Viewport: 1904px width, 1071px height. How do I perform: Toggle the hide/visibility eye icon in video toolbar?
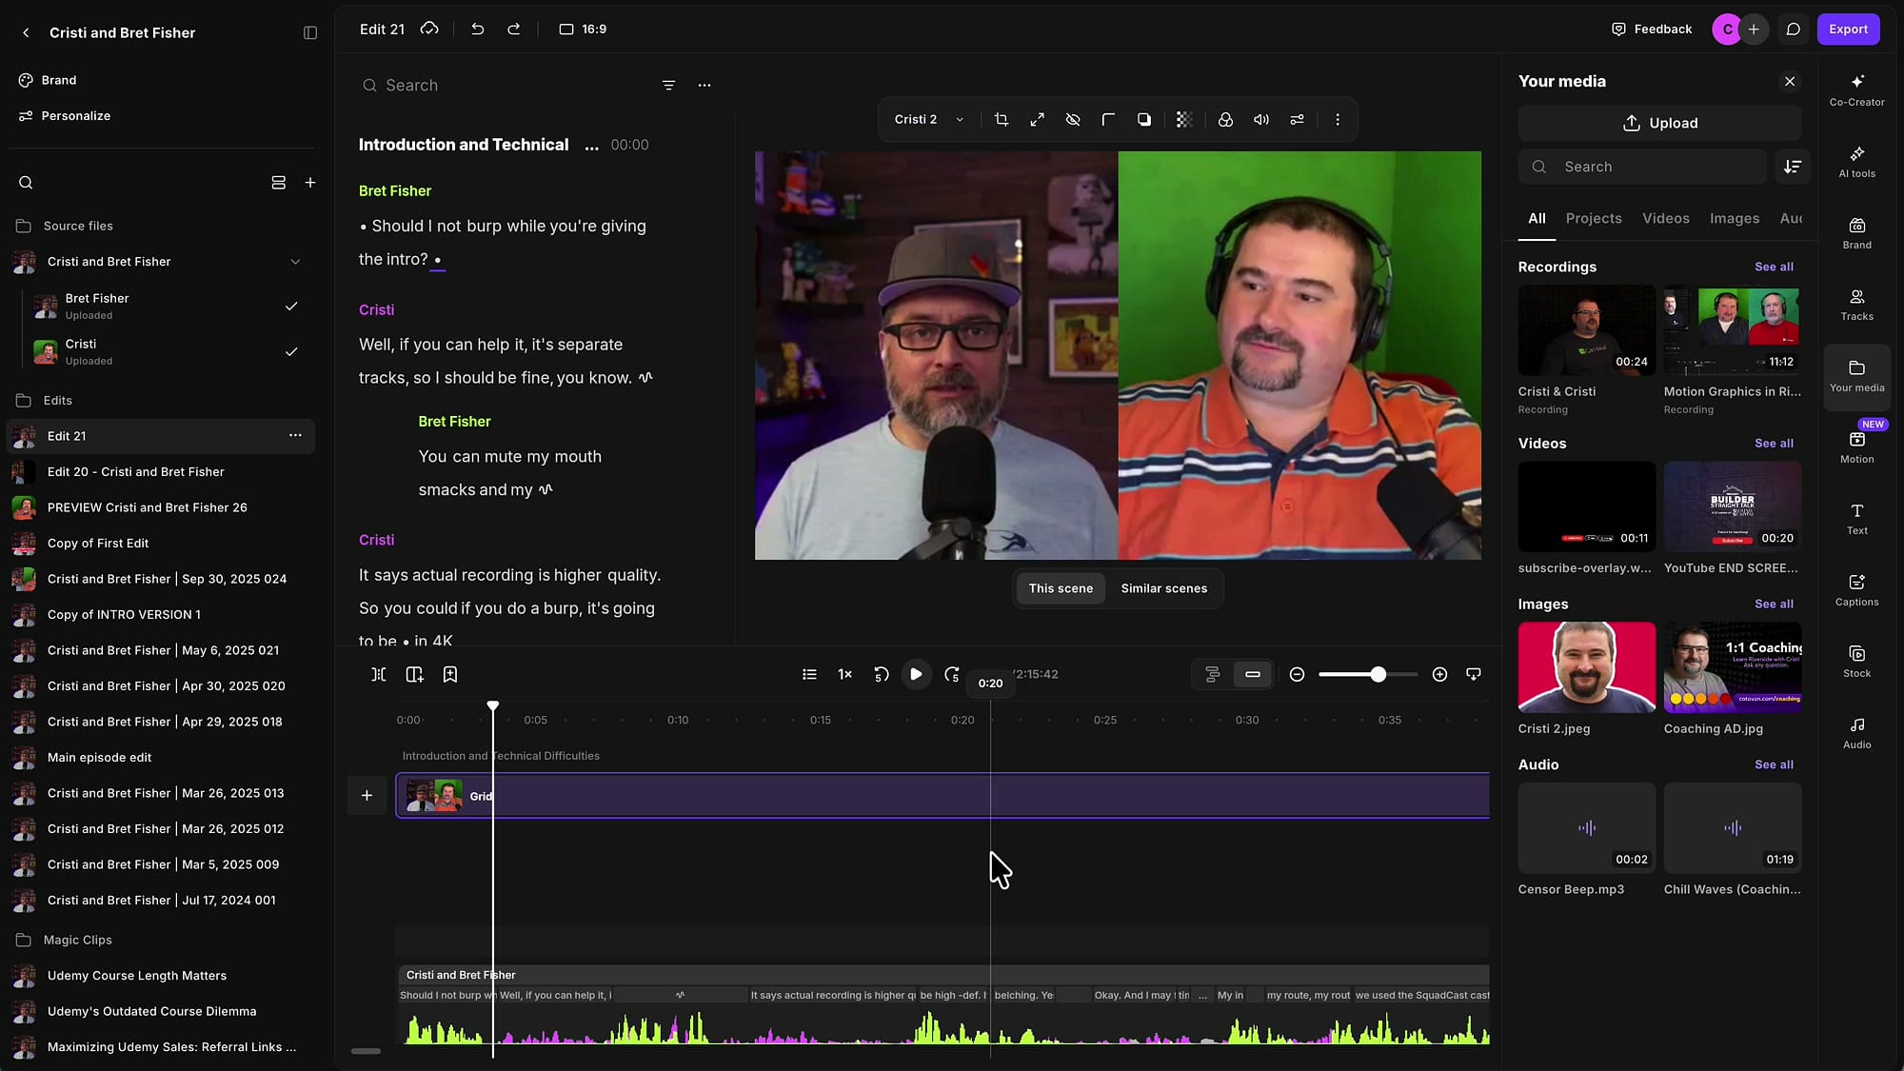(1073, 120)
